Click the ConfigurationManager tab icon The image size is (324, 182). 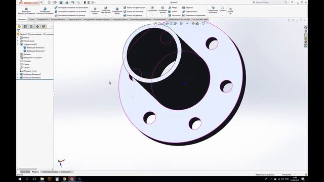[31, 26]
